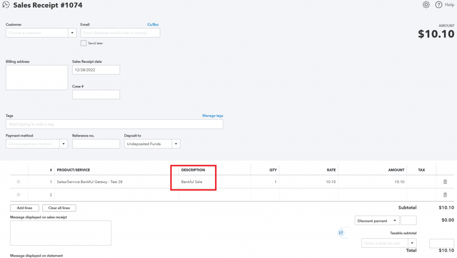Open the Manage tags link

coord(213,116)
